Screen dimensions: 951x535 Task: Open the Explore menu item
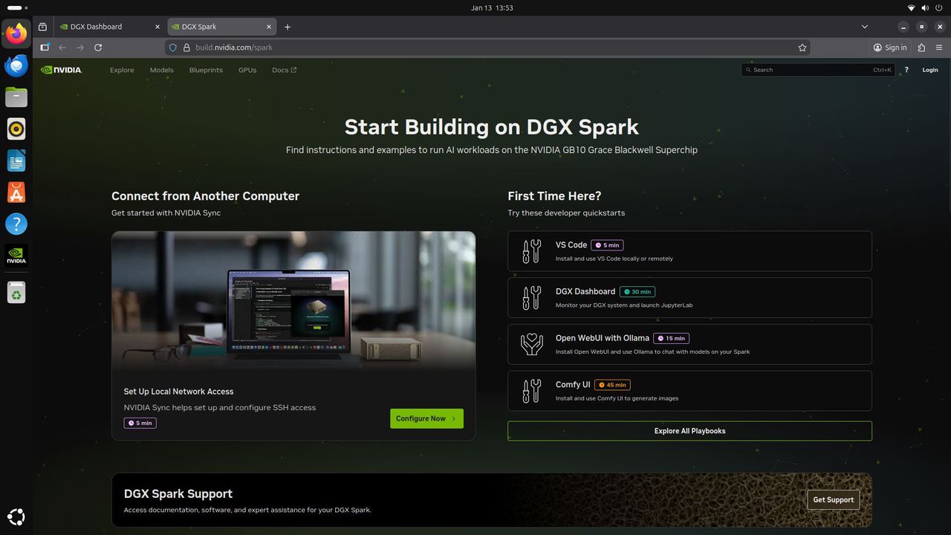(122, 70)
